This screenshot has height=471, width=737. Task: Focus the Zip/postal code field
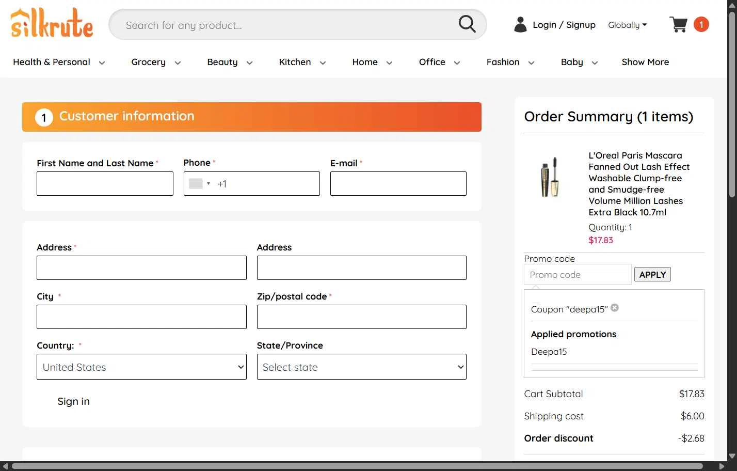(x=361, y=317)
